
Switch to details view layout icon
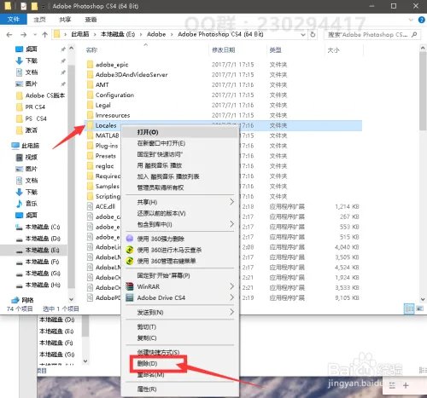(409, 309)
